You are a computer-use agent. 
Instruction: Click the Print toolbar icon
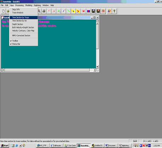(44, 11)
